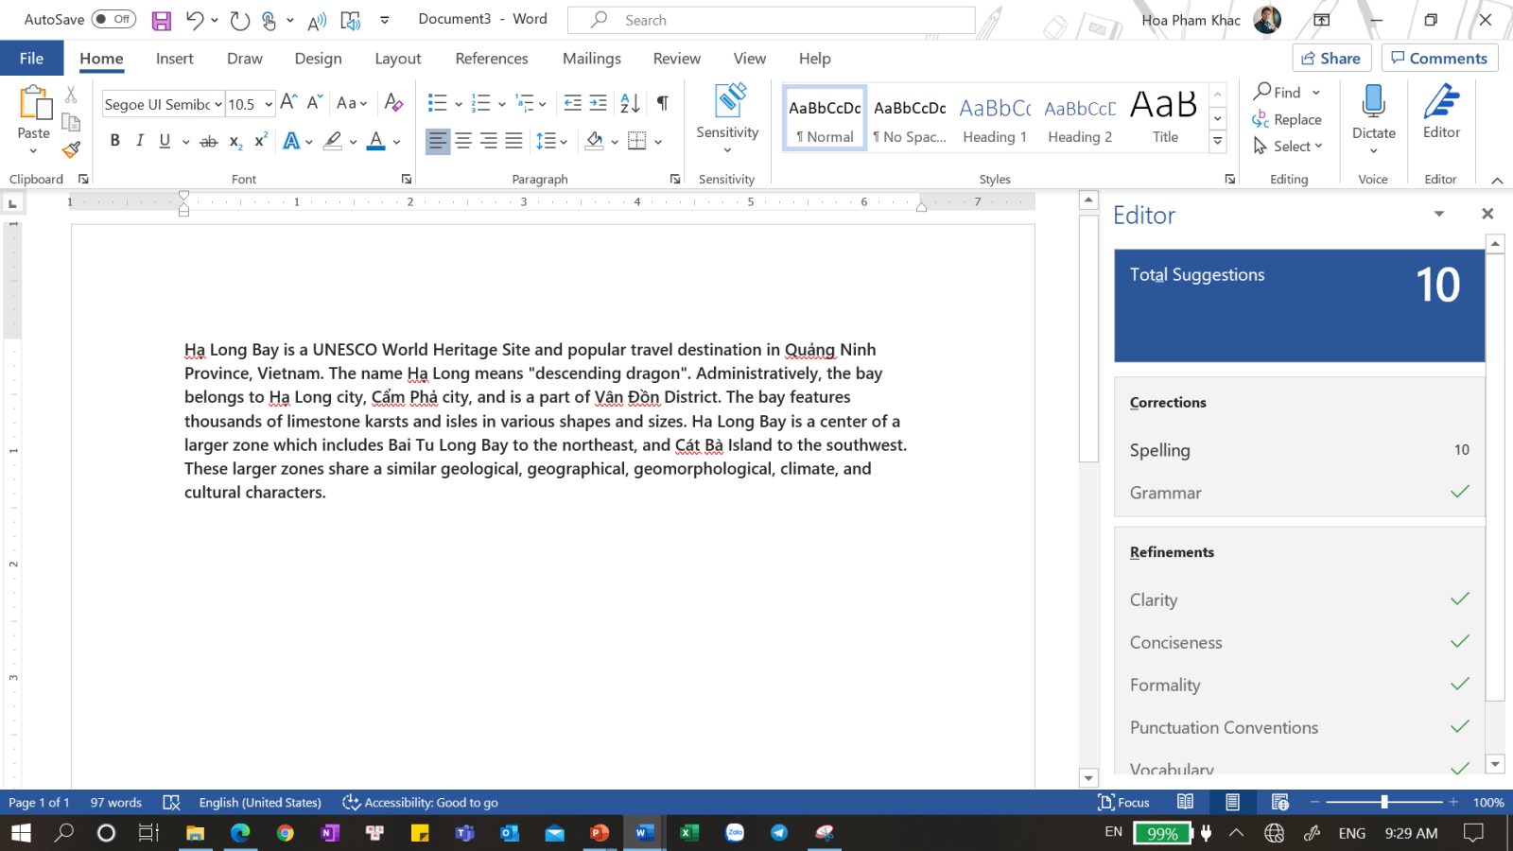The image size is (1513, 851).
Task: Save the document with the floppy icon
Action: point(162,20)
